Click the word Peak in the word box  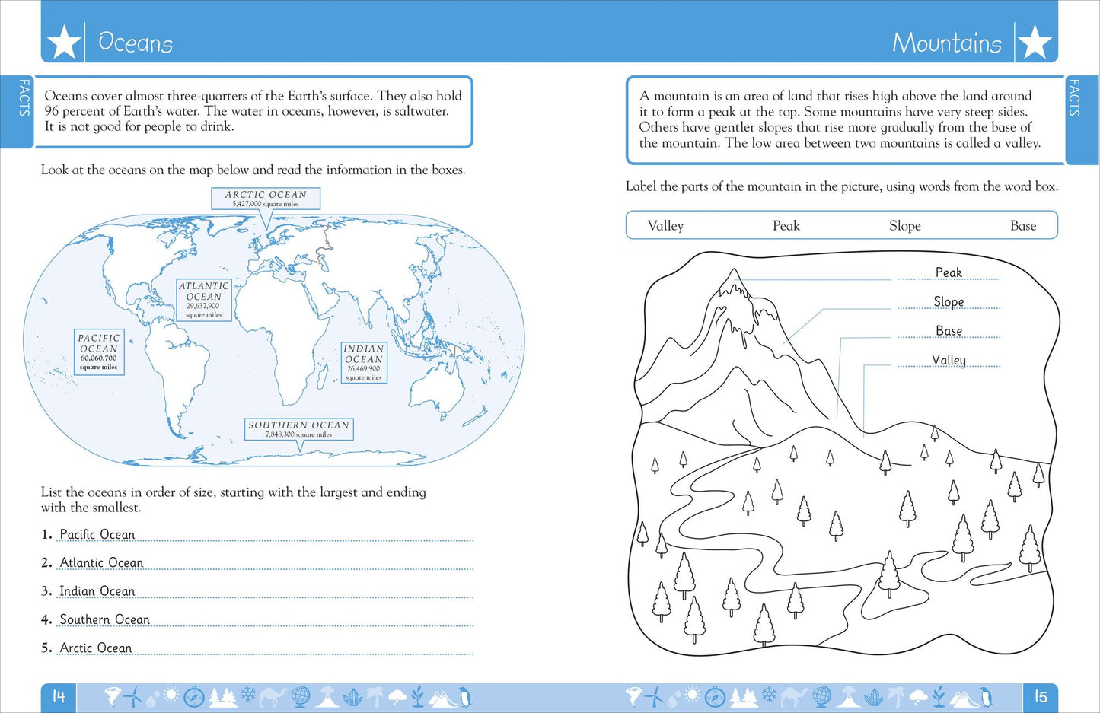786,226
